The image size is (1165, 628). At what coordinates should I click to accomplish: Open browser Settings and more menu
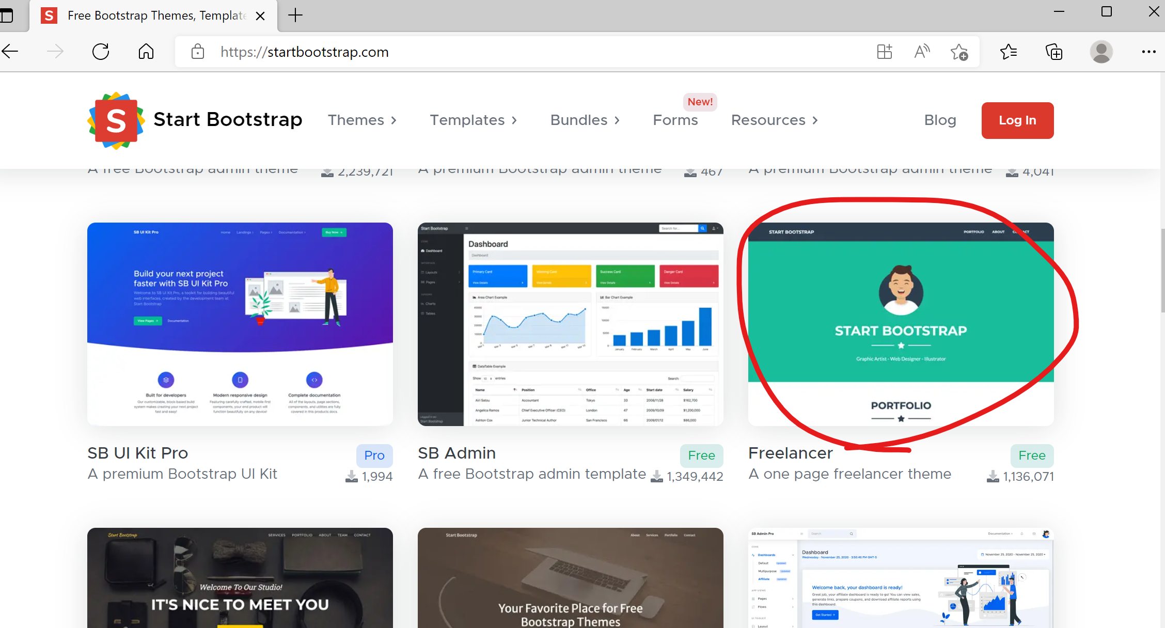[x=1148, y=52]
